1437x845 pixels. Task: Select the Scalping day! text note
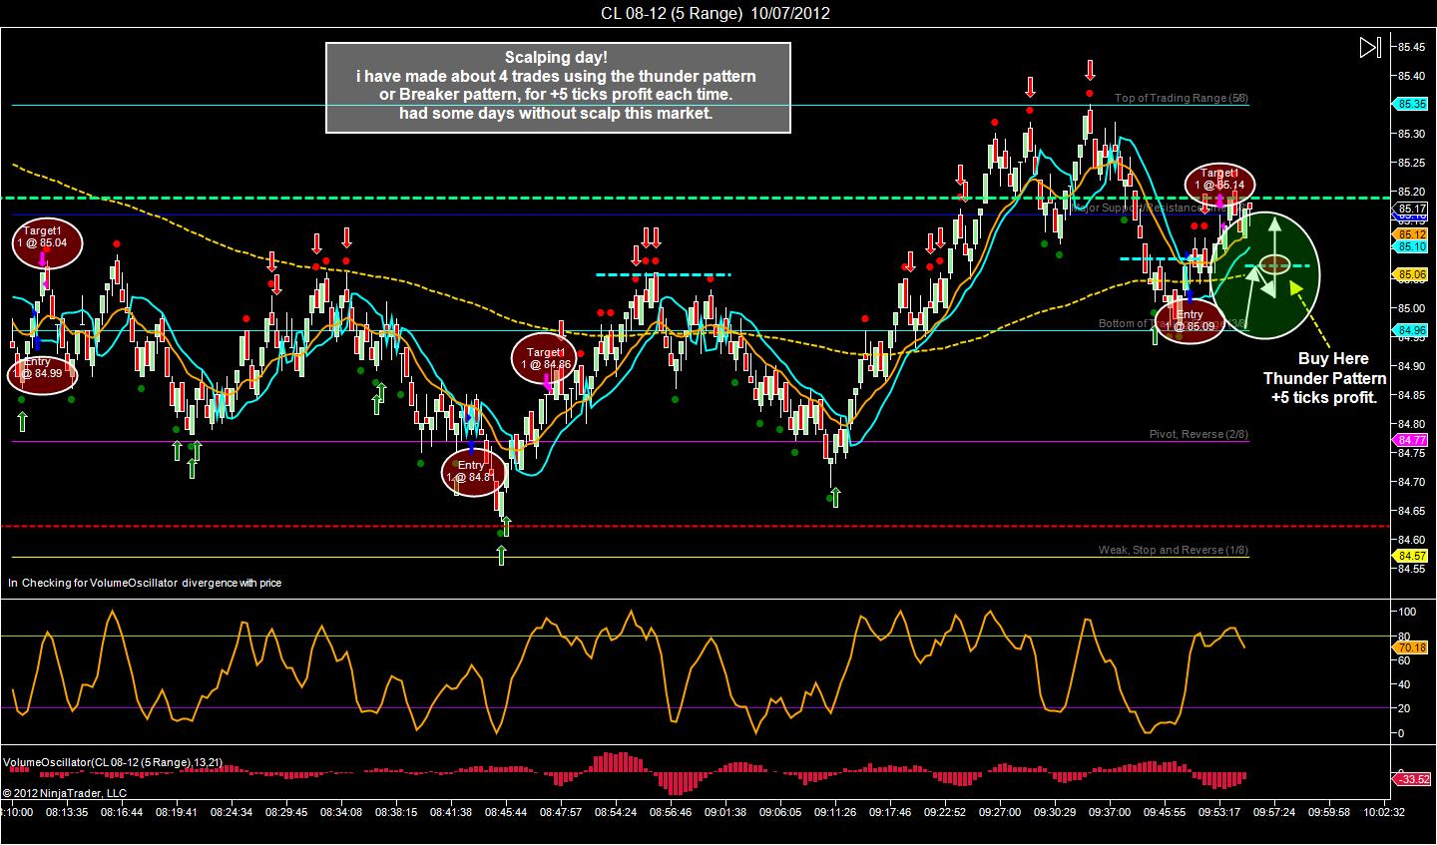pos(558,87)
